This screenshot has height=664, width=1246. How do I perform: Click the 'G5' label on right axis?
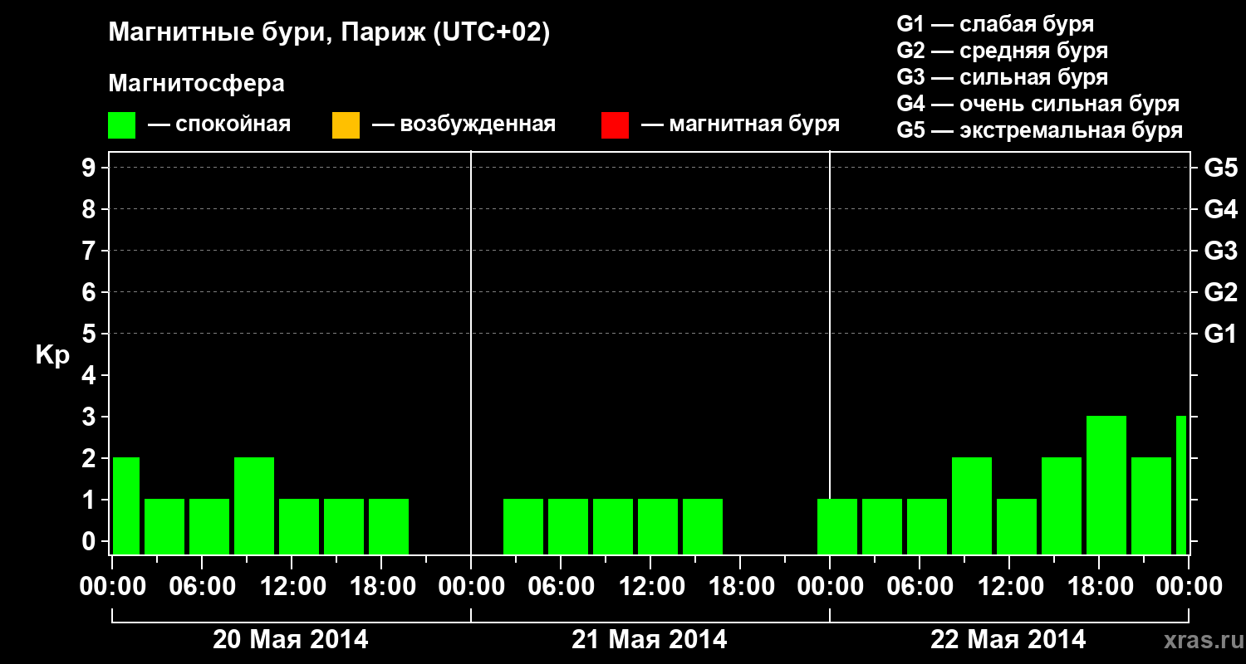[1220, 168]
